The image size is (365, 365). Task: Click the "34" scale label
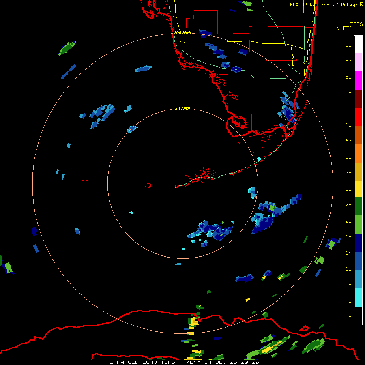pyautogui.click(x=348, y=172)
